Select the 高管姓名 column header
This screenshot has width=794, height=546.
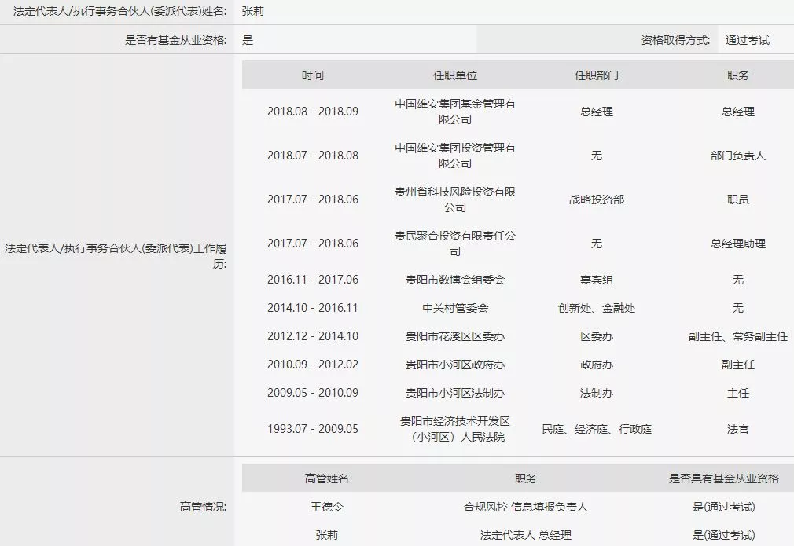point(326,478)
